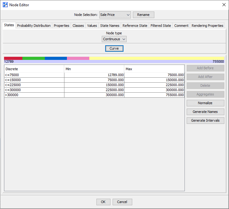Switch to the Rendering Properties tab
The width and height of the screenshot is (229, 209).
208,26
